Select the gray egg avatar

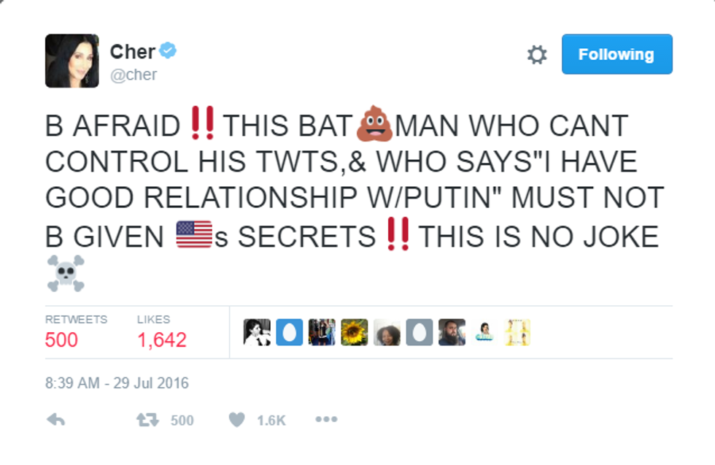pos(420,332)
